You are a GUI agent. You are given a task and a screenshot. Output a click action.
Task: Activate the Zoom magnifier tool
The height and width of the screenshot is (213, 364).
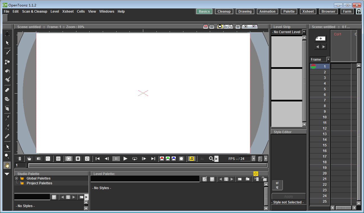pyautogui.click(x=7, y=156)
